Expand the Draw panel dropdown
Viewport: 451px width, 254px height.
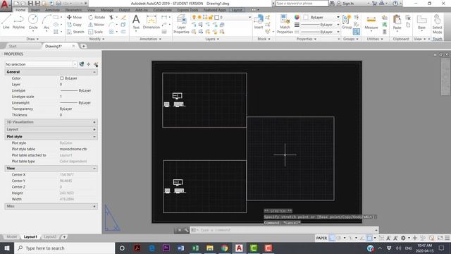32,39
